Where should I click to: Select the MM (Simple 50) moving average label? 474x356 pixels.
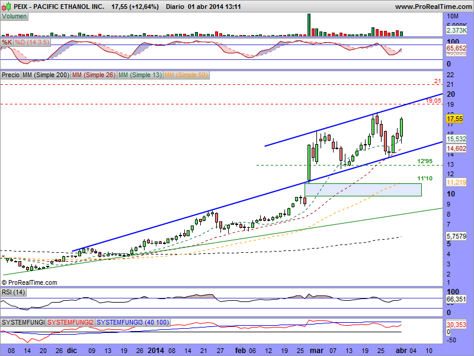point(186,75)
